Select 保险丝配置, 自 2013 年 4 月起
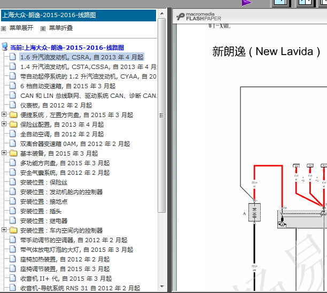 (62, 125)
